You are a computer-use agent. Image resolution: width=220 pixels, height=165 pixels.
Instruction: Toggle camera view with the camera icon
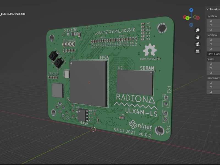[x=197, y=44]
